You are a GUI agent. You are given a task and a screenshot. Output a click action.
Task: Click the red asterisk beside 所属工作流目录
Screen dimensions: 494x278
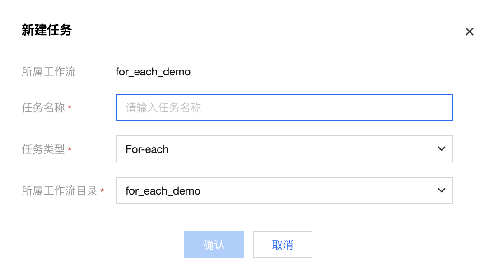point(103,191)
